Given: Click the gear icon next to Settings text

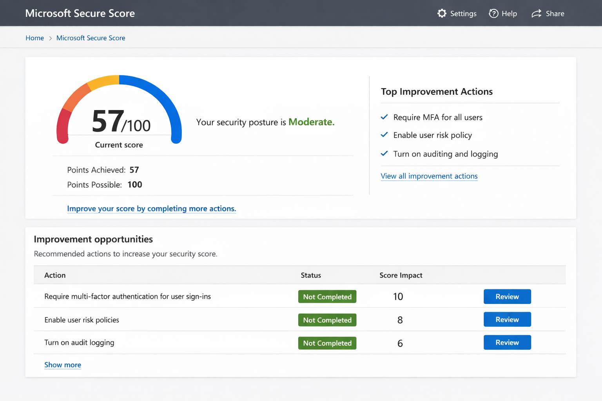Looking at the screenshot, I should point(442,13).
